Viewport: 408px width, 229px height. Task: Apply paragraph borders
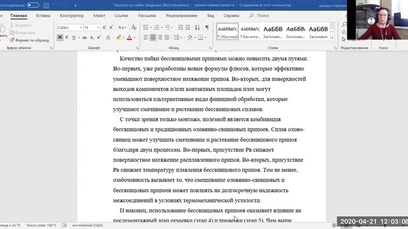[200, 38]
